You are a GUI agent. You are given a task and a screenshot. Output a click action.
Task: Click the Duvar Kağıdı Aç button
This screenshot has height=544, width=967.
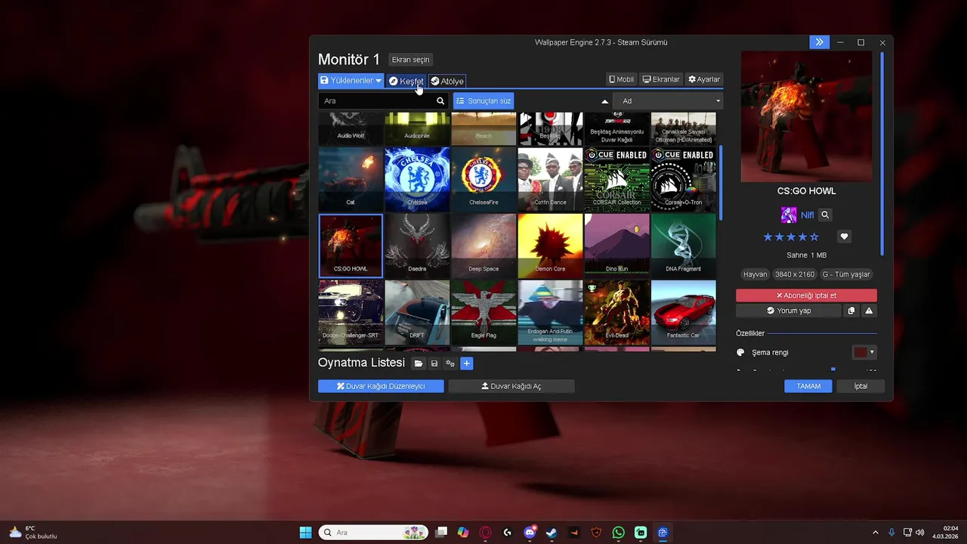(x=511, y=386)
